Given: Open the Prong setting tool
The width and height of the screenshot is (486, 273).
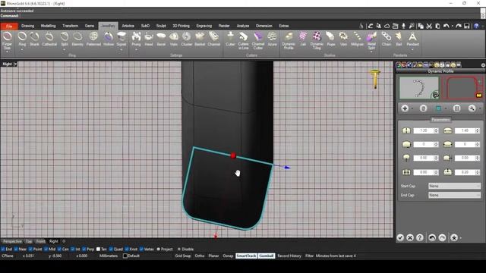Looking at the screenshot, I should [136, 39].
